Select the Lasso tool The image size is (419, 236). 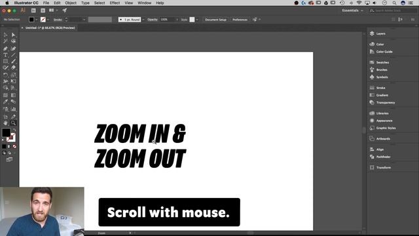pyautogui.click(x=13, y=41)
